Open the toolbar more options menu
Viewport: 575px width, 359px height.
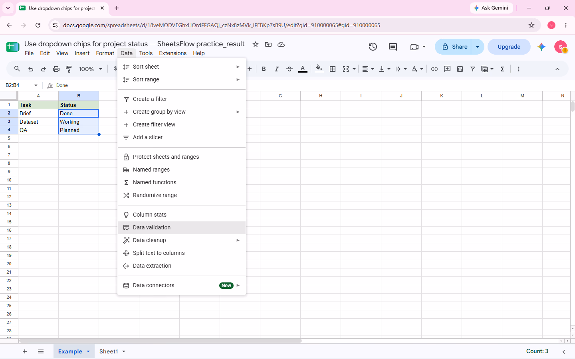click(519, 69)
